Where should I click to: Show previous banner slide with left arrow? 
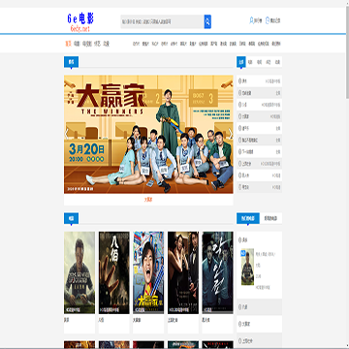(x=67, y=134)
